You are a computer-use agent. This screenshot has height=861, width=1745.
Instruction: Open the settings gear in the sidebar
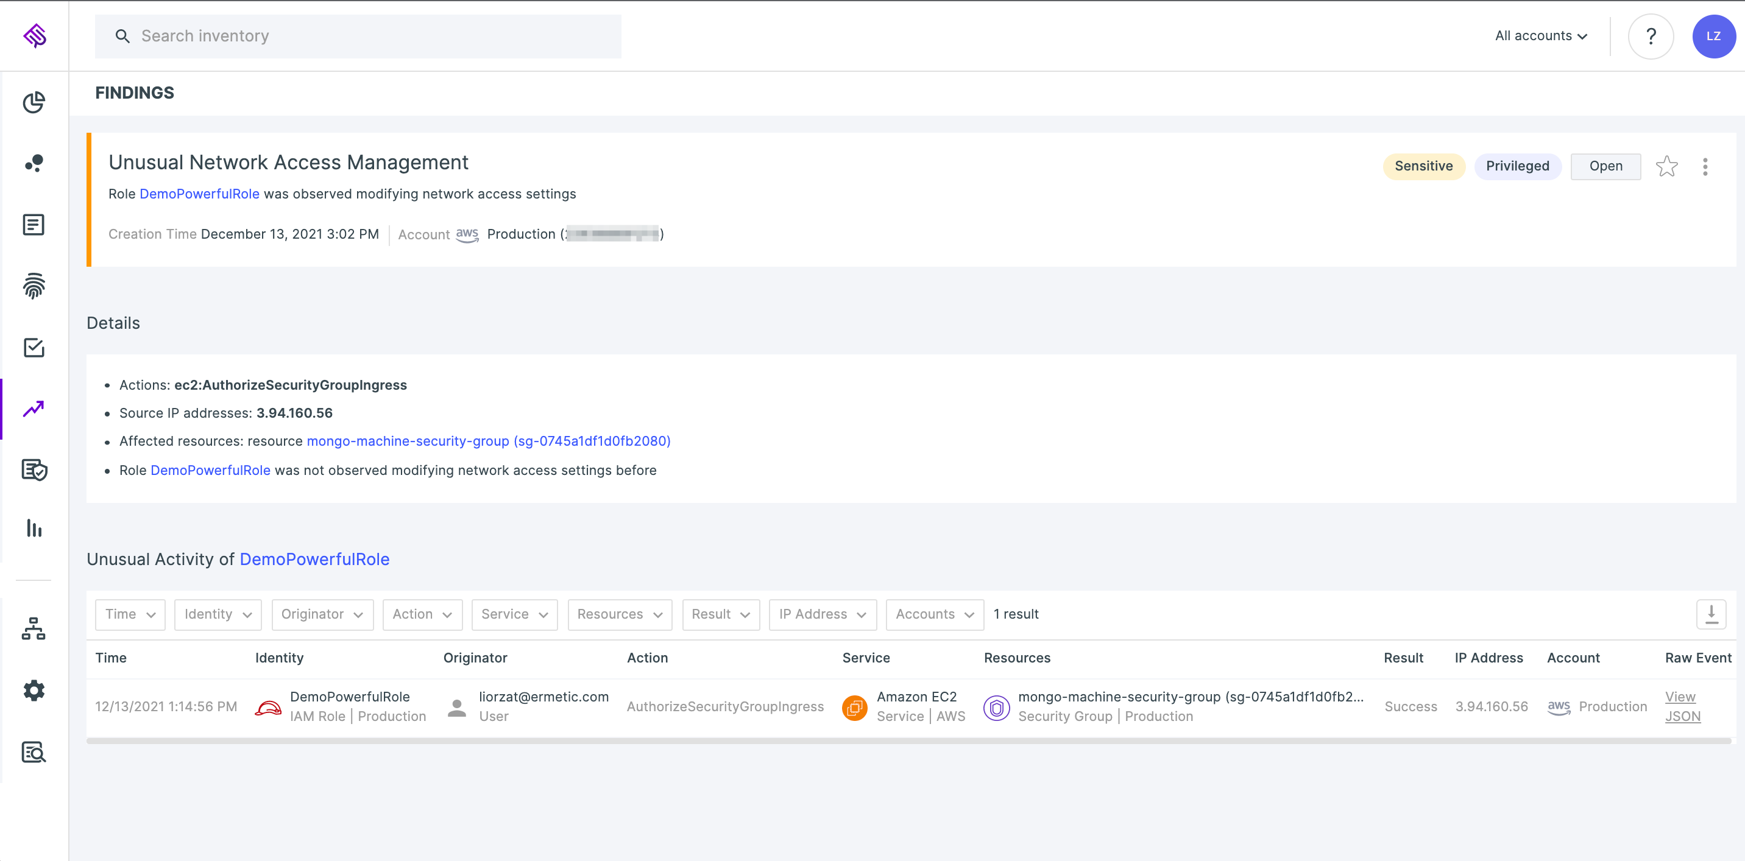pos(34,691)
